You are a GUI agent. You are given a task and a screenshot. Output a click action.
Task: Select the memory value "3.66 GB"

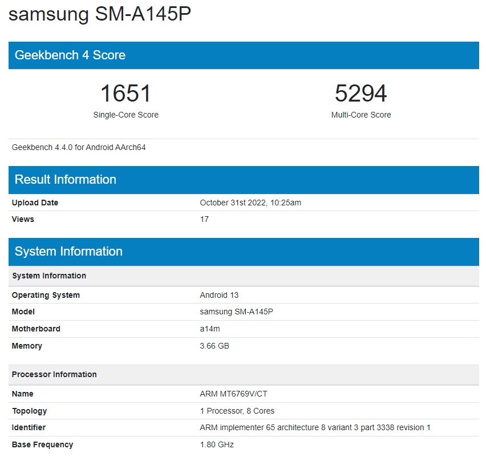tap(214, 346)
